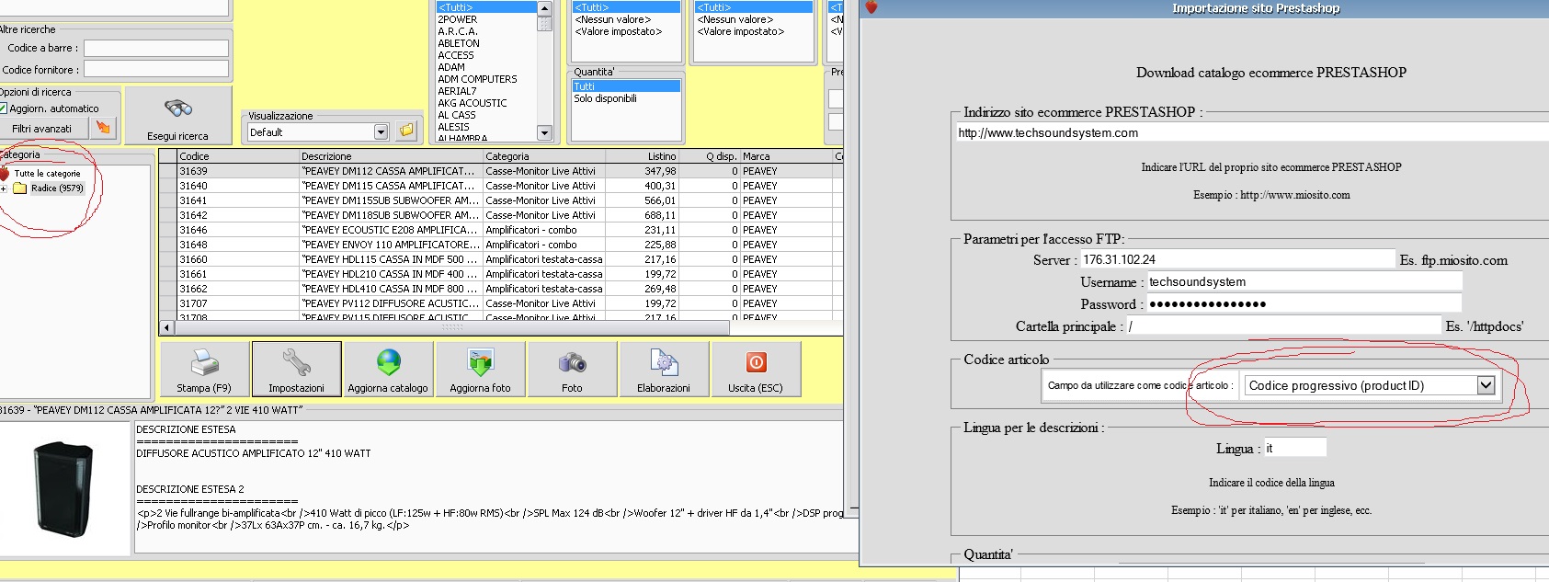Select ABLETON in the brand list
Viewport: 1549px width, 582px height.
[x=459, y=43]
